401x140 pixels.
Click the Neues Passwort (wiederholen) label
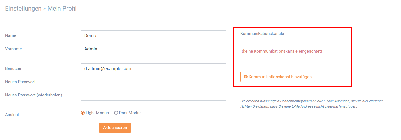tap(33, 95)
